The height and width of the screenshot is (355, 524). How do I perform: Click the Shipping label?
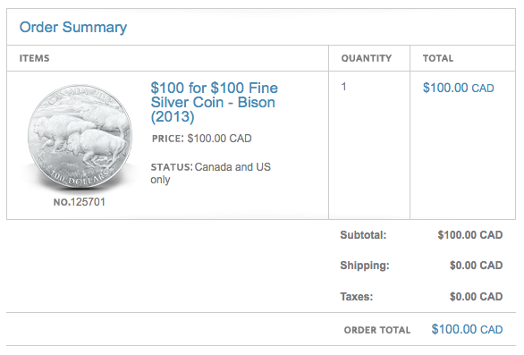click(365, 266)
